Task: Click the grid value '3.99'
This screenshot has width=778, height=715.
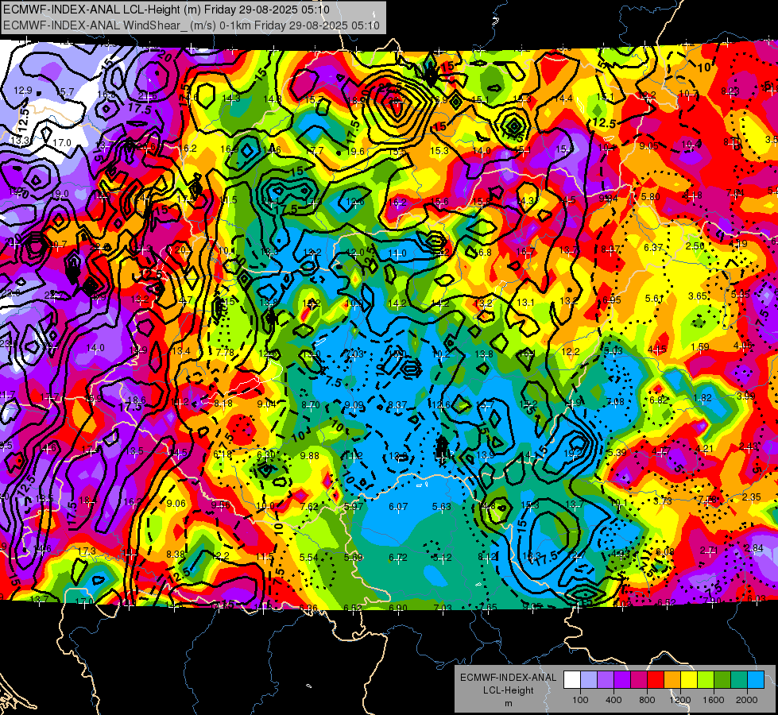Action: click(x=745, y=396)
